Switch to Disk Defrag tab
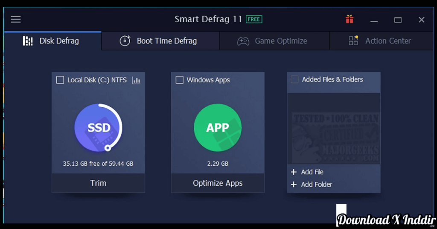This screenshot has width=437, height=229. point(52,41)
